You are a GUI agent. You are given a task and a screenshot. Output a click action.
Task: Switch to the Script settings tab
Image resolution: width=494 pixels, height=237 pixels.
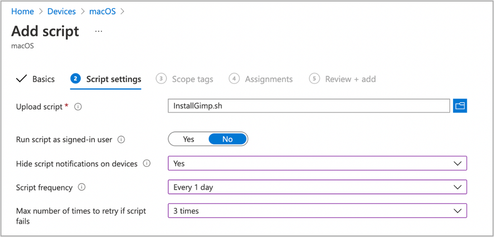coord(113,79)
